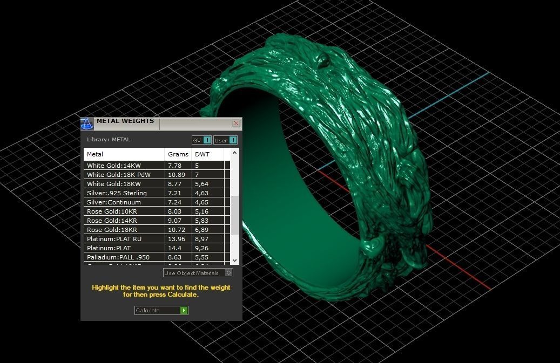Select the Palladium:PALL .950 row

coord(157,257)
